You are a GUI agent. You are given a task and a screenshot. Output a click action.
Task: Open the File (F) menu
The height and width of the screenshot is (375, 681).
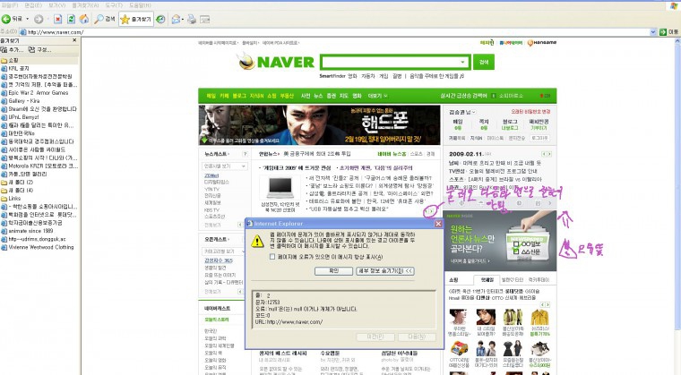point(10,5)
